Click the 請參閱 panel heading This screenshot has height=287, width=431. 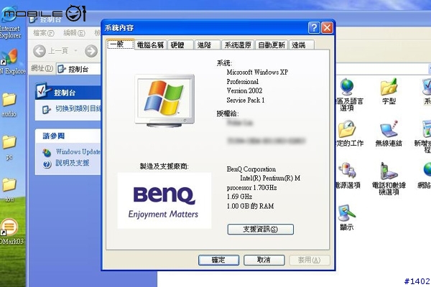click(x=54, y=136)
